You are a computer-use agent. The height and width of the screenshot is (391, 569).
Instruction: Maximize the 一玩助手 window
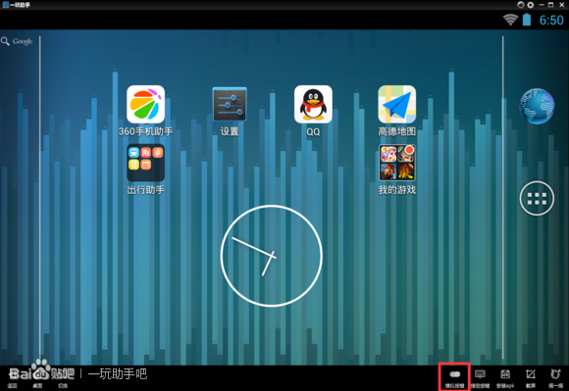click(x=551, y=5)
